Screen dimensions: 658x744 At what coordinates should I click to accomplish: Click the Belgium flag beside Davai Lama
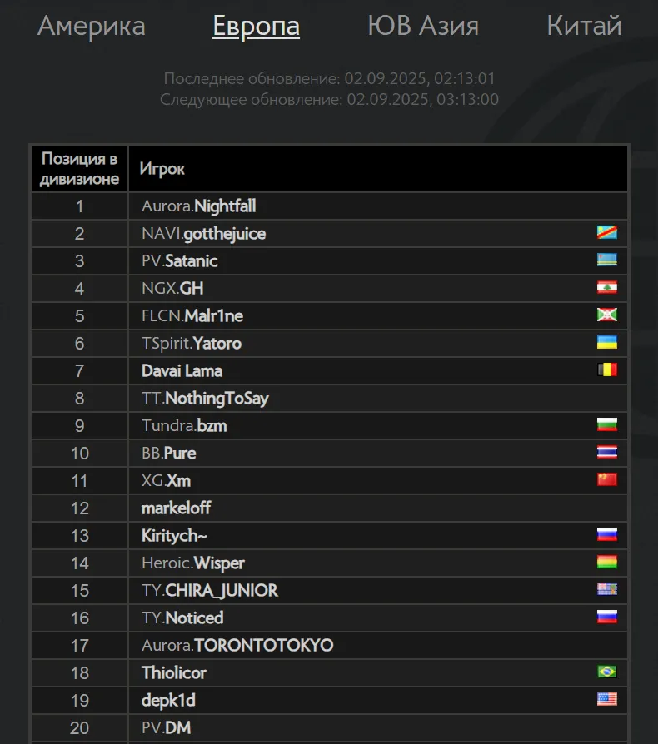(606, 370)
